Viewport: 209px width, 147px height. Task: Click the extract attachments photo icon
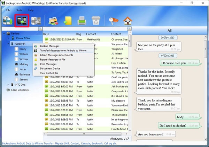[53, 20]
